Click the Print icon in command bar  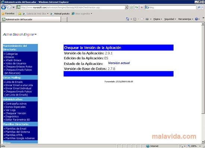point(147,19)
